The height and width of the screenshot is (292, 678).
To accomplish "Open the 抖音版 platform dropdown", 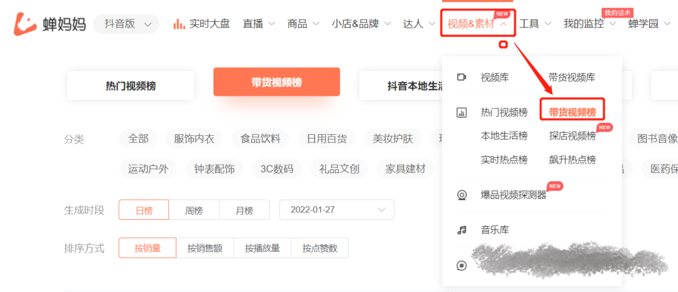I will (x=126, y=24).
